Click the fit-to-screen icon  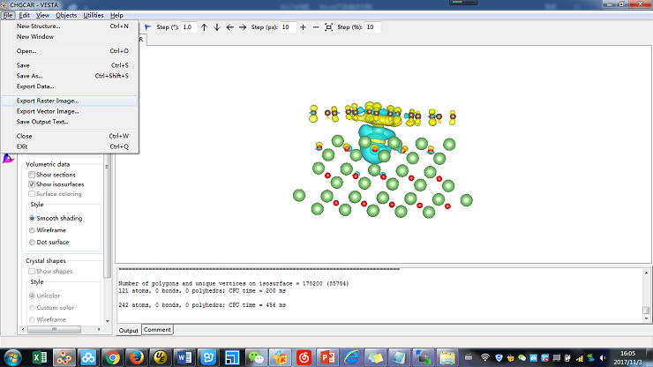[x=329, y=27]
